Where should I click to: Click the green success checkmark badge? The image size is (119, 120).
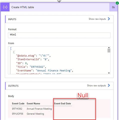[117, 3]
